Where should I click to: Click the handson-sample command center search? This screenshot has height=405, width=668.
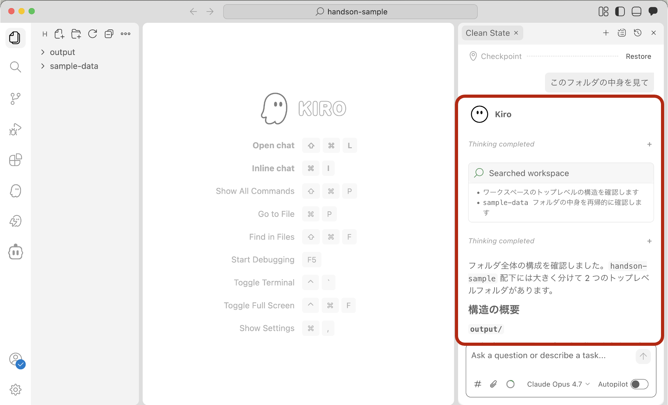[x=350, y=12]
